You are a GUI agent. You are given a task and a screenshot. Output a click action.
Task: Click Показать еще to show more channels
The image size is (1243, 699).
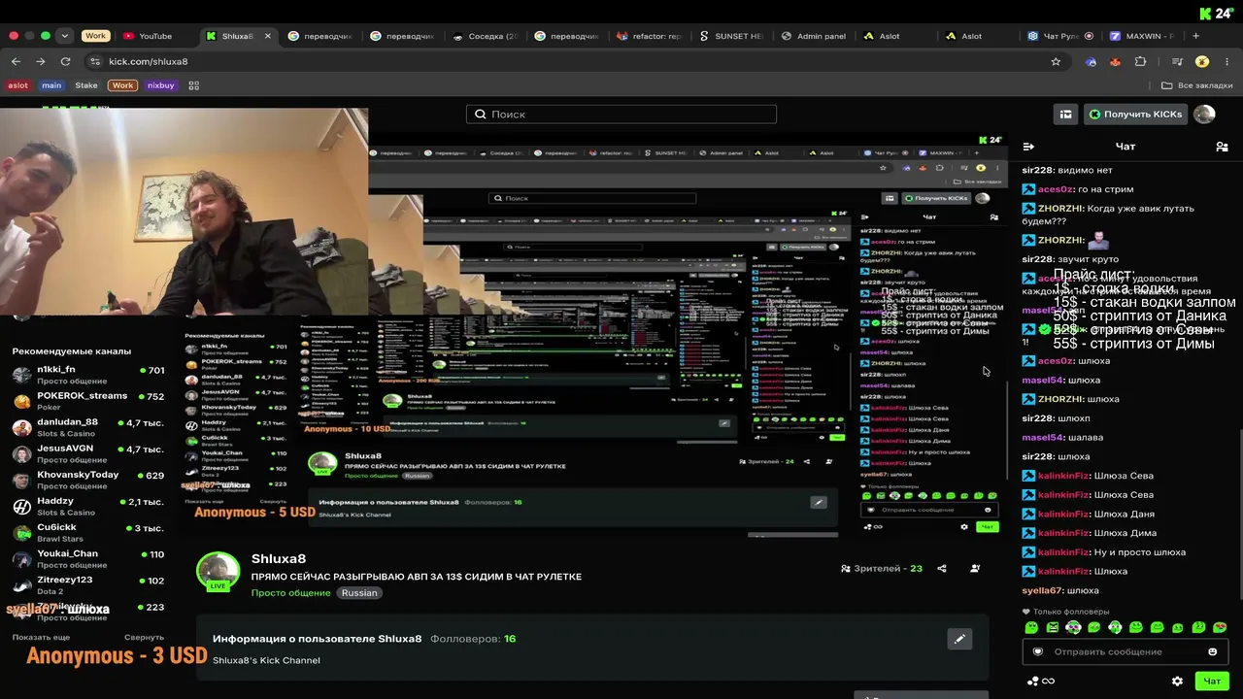point(41,637)
